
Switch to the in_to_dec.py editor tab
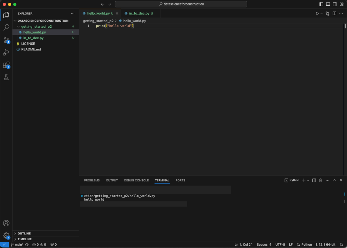click(x=139, y=14)
